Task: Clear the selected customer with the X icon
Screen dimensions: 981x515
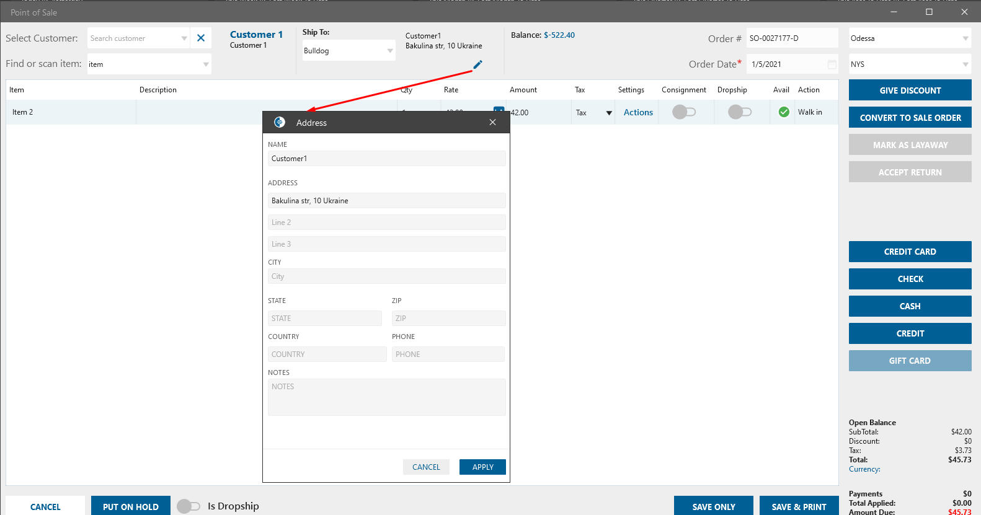Action: (x=201, y=38)
